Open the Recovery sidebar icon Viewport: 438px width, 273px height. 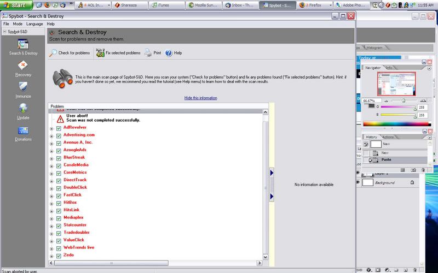tap(23, 65)
